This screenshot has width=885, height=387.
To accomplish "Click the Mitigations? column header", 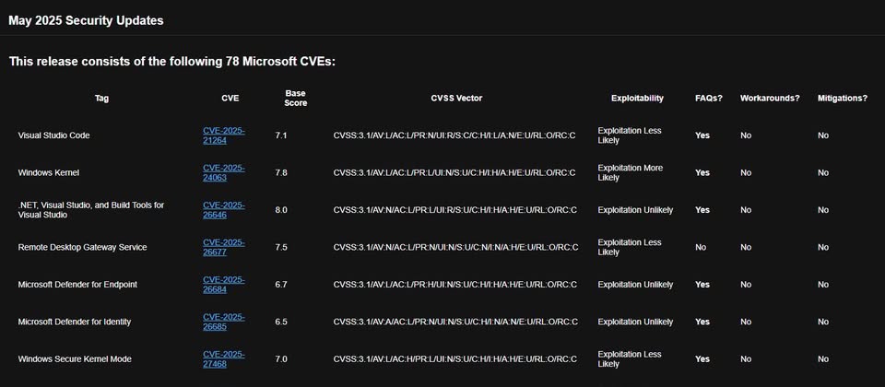I will pos(843,99).
